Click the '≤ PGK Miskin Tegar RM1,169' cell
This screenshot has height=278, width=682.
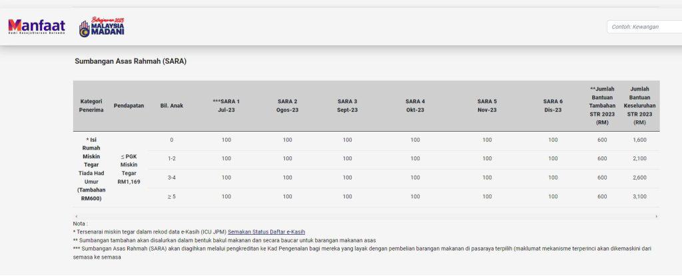129,169
